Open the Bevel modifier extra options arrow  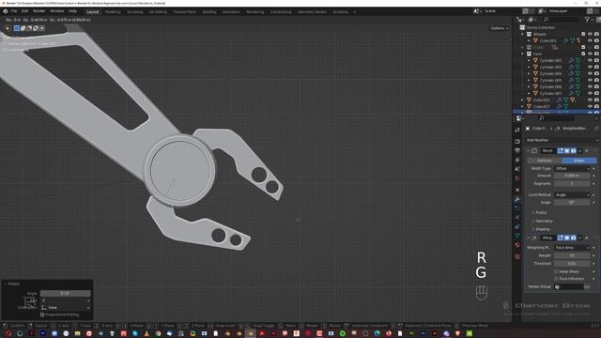pyautogui.click(x=580, y=151)
